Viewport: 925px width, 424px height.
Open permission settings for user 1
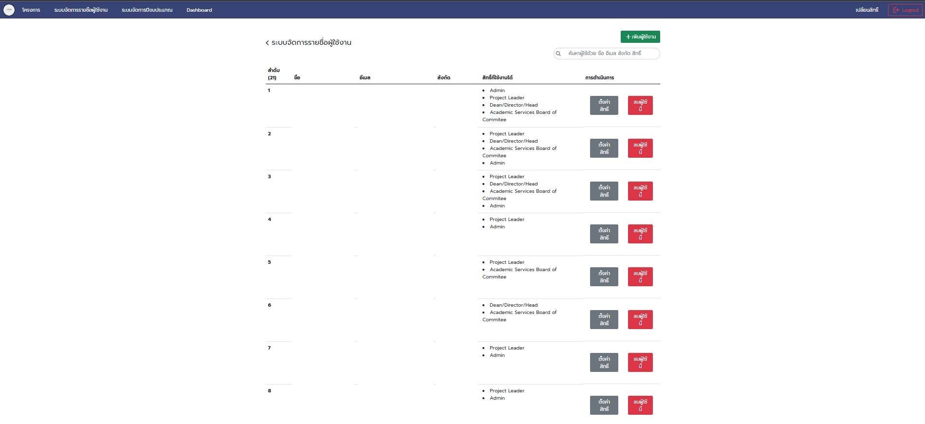click(604, 105)
